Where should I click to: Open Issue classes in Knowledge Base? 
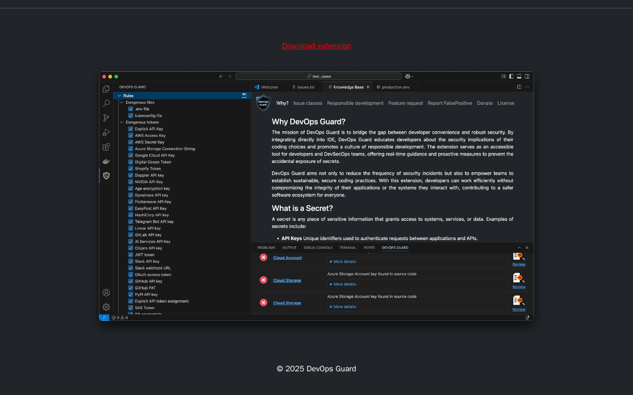(308, 103)
